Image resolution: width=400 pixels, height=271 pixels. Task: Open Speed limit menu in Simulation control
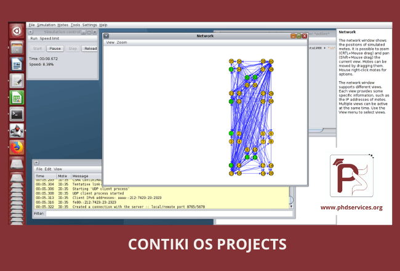pyautogui.click(x=49, y=39)
